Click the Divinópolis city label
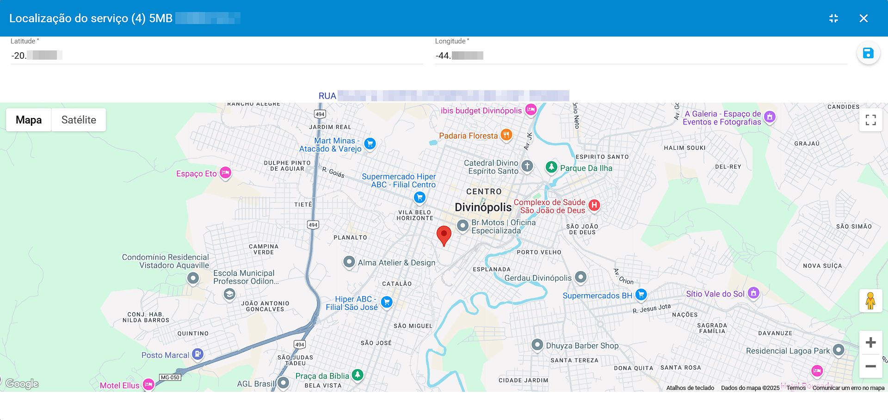This screenshot has height=420, width=888. (483, 207)
